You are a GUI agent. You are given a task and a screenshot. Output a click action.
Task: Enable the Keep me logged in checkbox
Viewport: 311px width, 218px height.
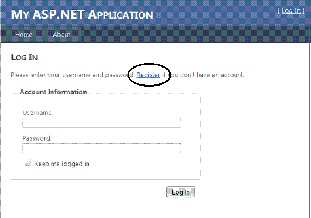pyautogui.click(x=28, y=163)
